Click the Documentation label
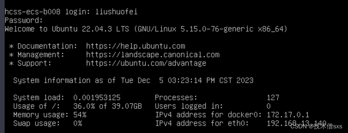 click(47, 46)
